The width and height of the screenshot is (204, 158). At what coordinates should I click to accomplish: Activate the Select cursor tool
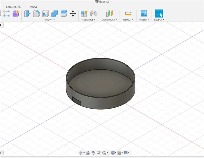159,13
